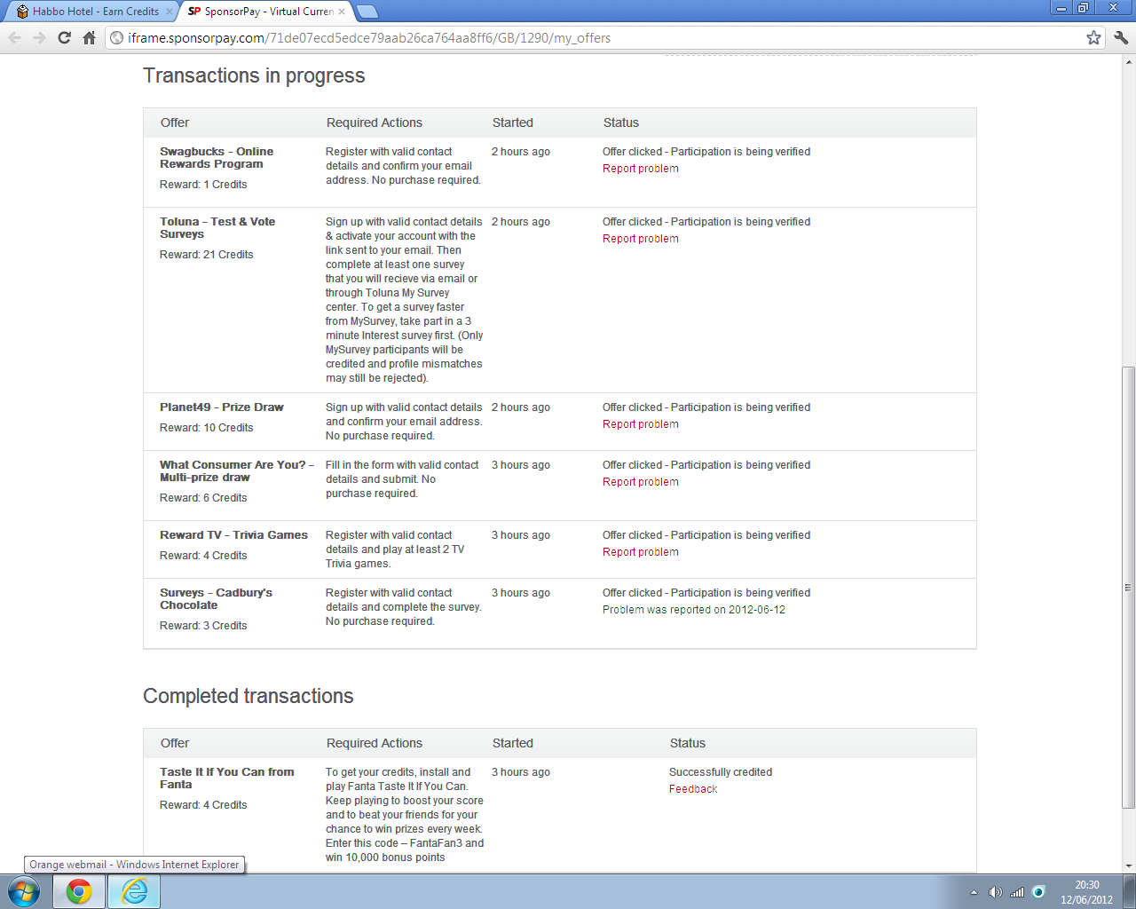The width and height of the screenshot is (1136, 909).
Task: Report problem for Reward TV Trivia Games
Action: (640, 552)
